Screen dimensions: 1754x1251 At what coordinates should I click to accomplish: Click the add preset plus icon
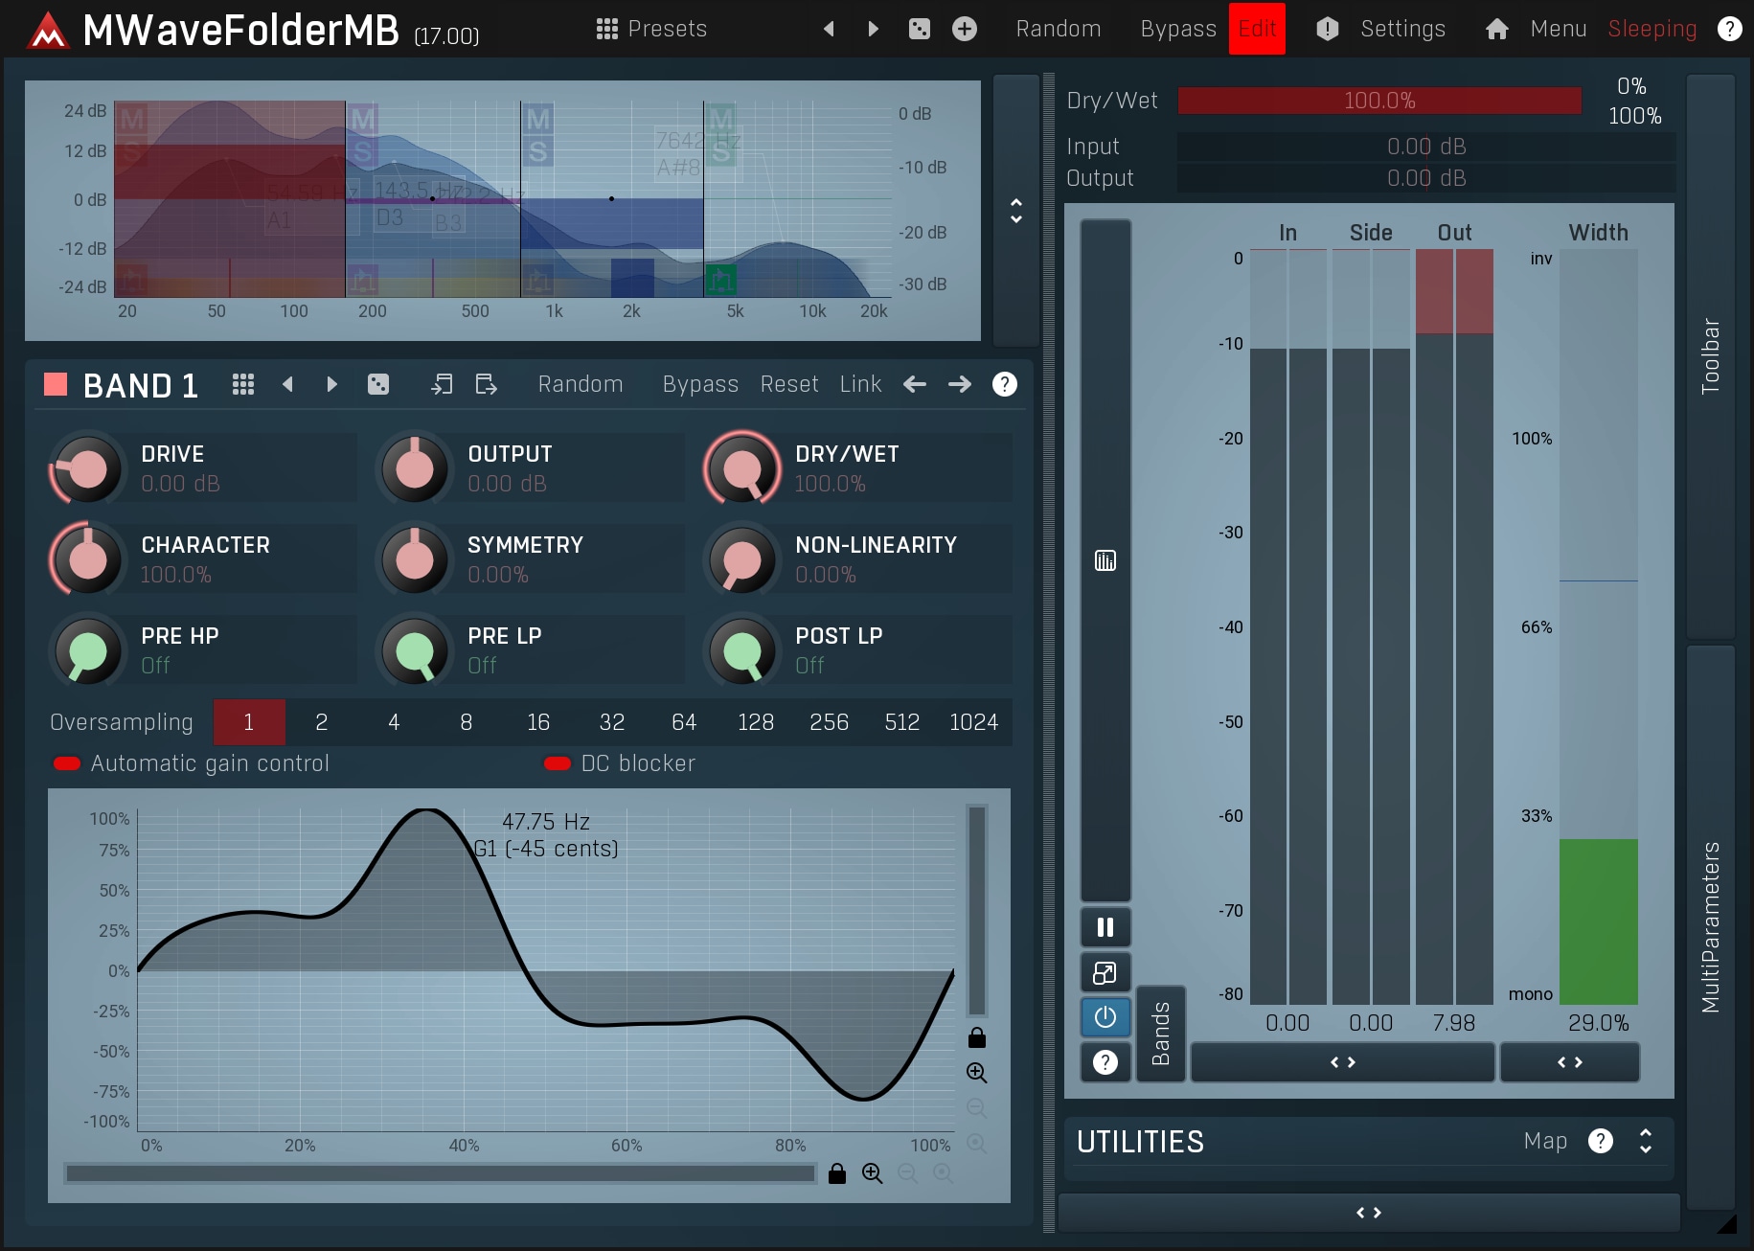(965, 29)
